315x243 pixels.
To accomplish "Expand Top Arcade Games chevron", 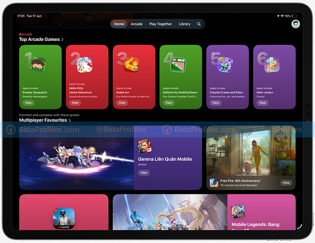I will [x=62, y=40].
